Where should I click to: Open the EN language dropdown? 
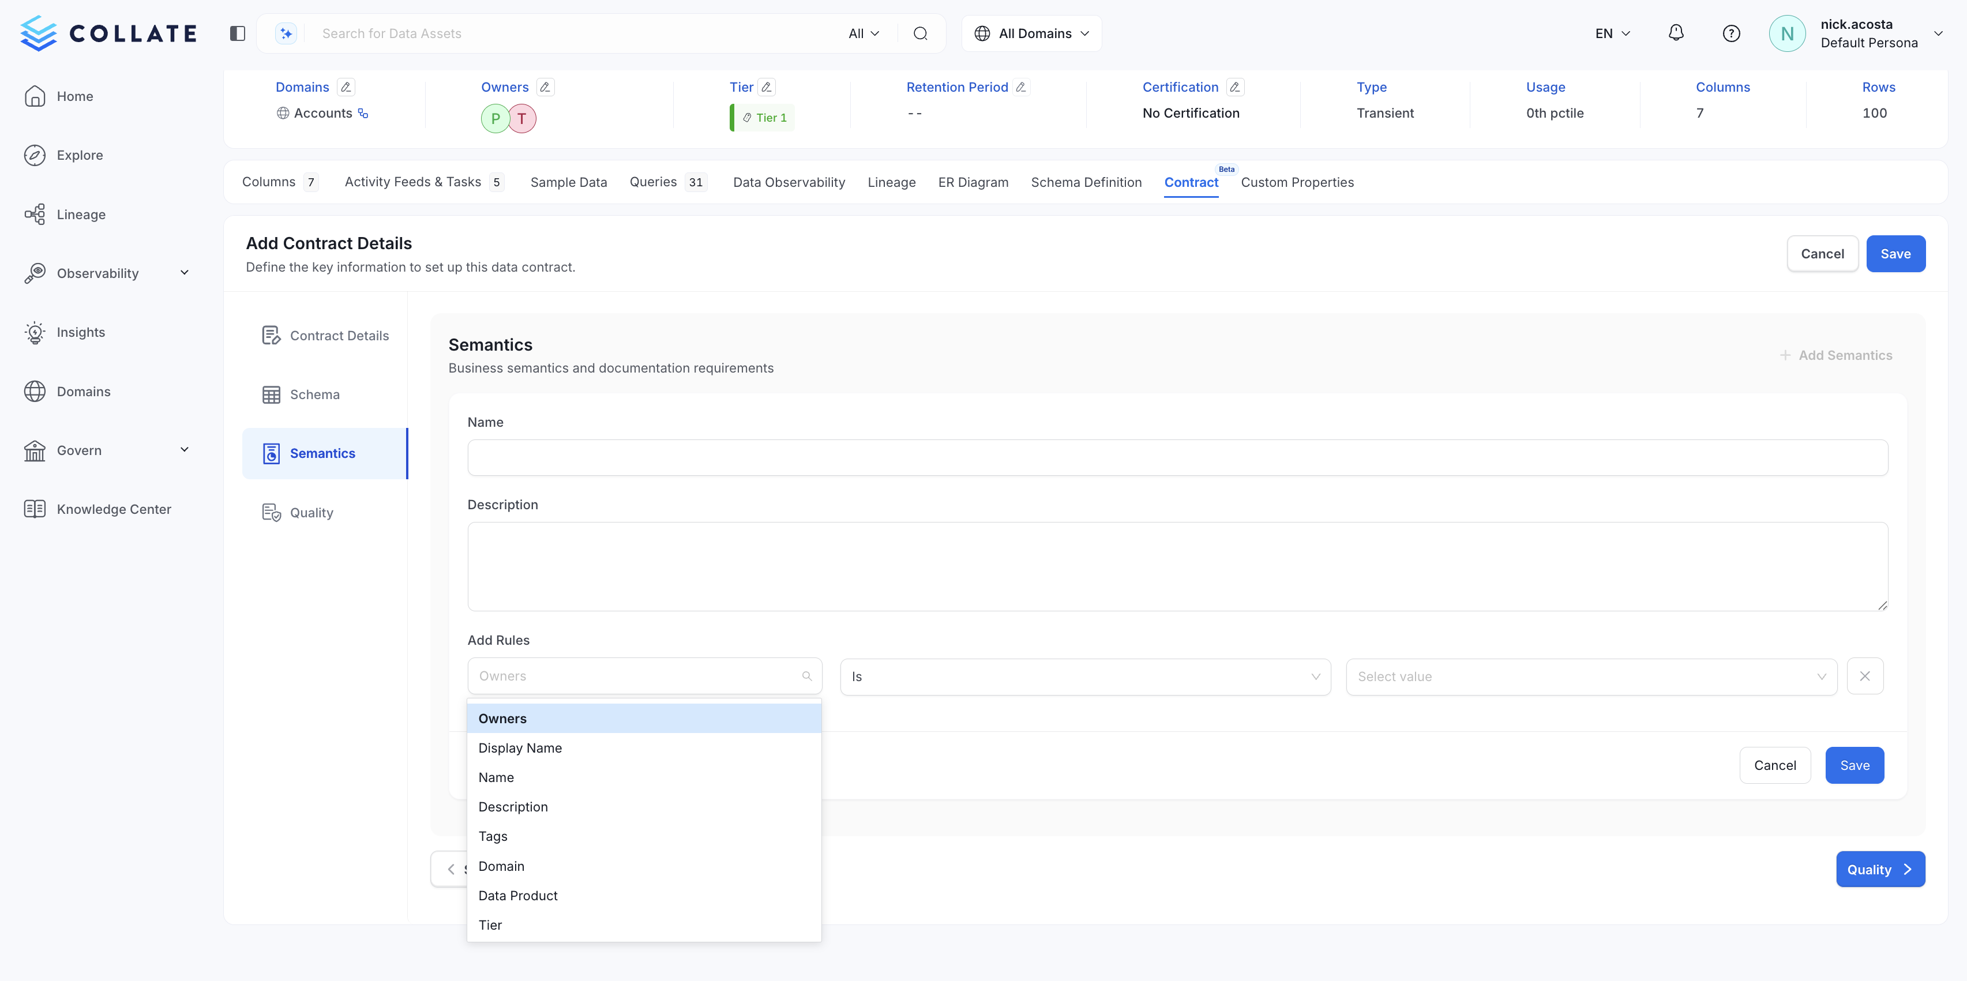point(1611,33)
